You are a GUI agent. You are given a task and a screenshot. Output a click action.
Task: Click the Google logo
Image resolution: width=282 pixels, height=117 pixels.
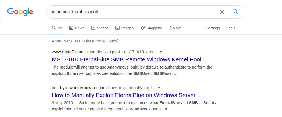pyautogui.click(x=20, y=12)
